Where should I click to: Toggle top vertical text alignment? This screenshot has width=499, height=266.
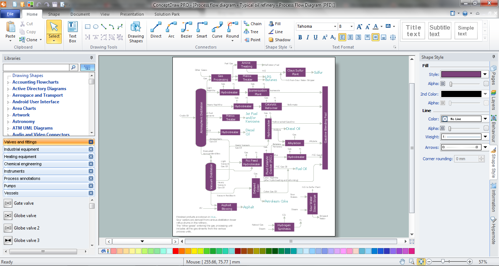click(367, 37)
